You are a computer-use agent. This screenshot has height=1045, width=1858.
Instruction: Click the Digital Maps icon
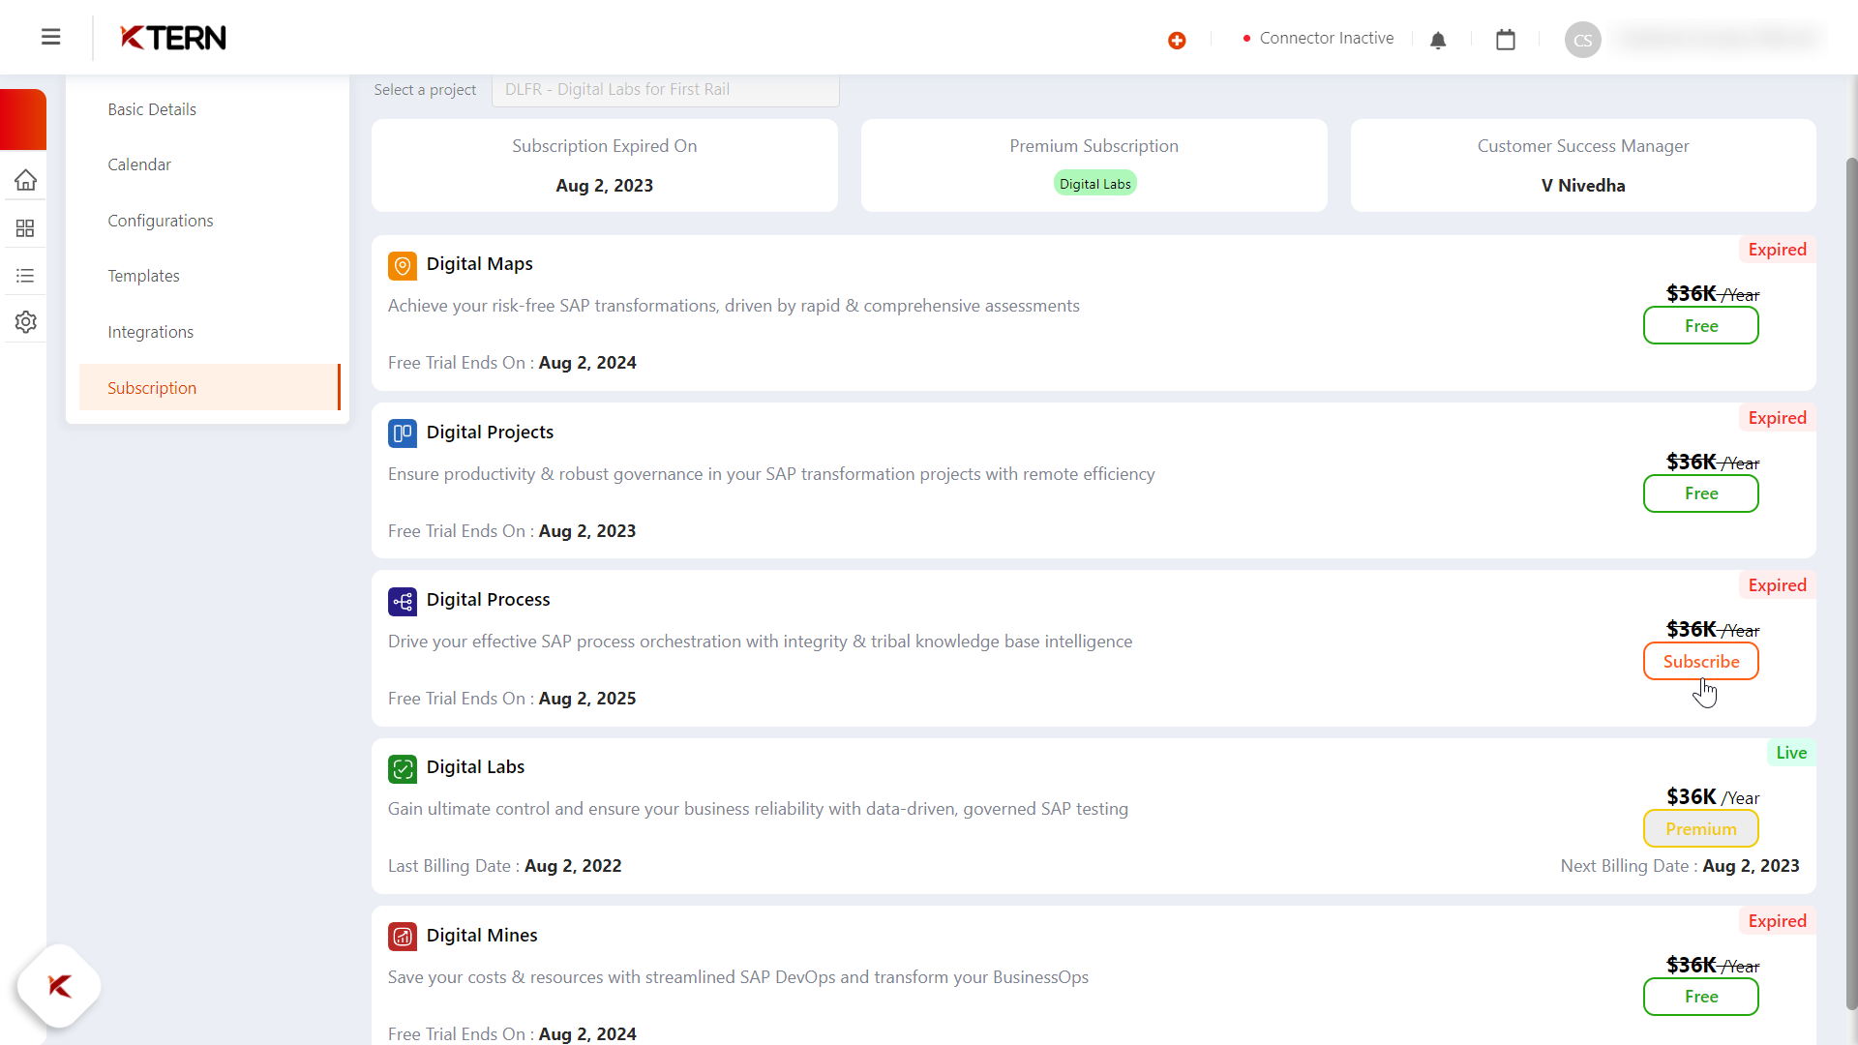(x=403, y=265)
